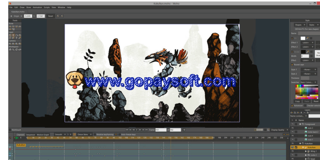Click the delete layer icon in Layers toolbar
The width and height of the screenshot is (320, 160).
[x=301, y=113]
